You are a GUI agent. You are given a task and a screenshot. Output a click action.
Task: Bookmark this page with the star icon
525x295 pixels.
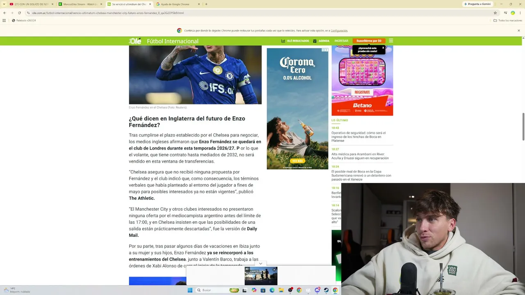click(x=495, y=13)
